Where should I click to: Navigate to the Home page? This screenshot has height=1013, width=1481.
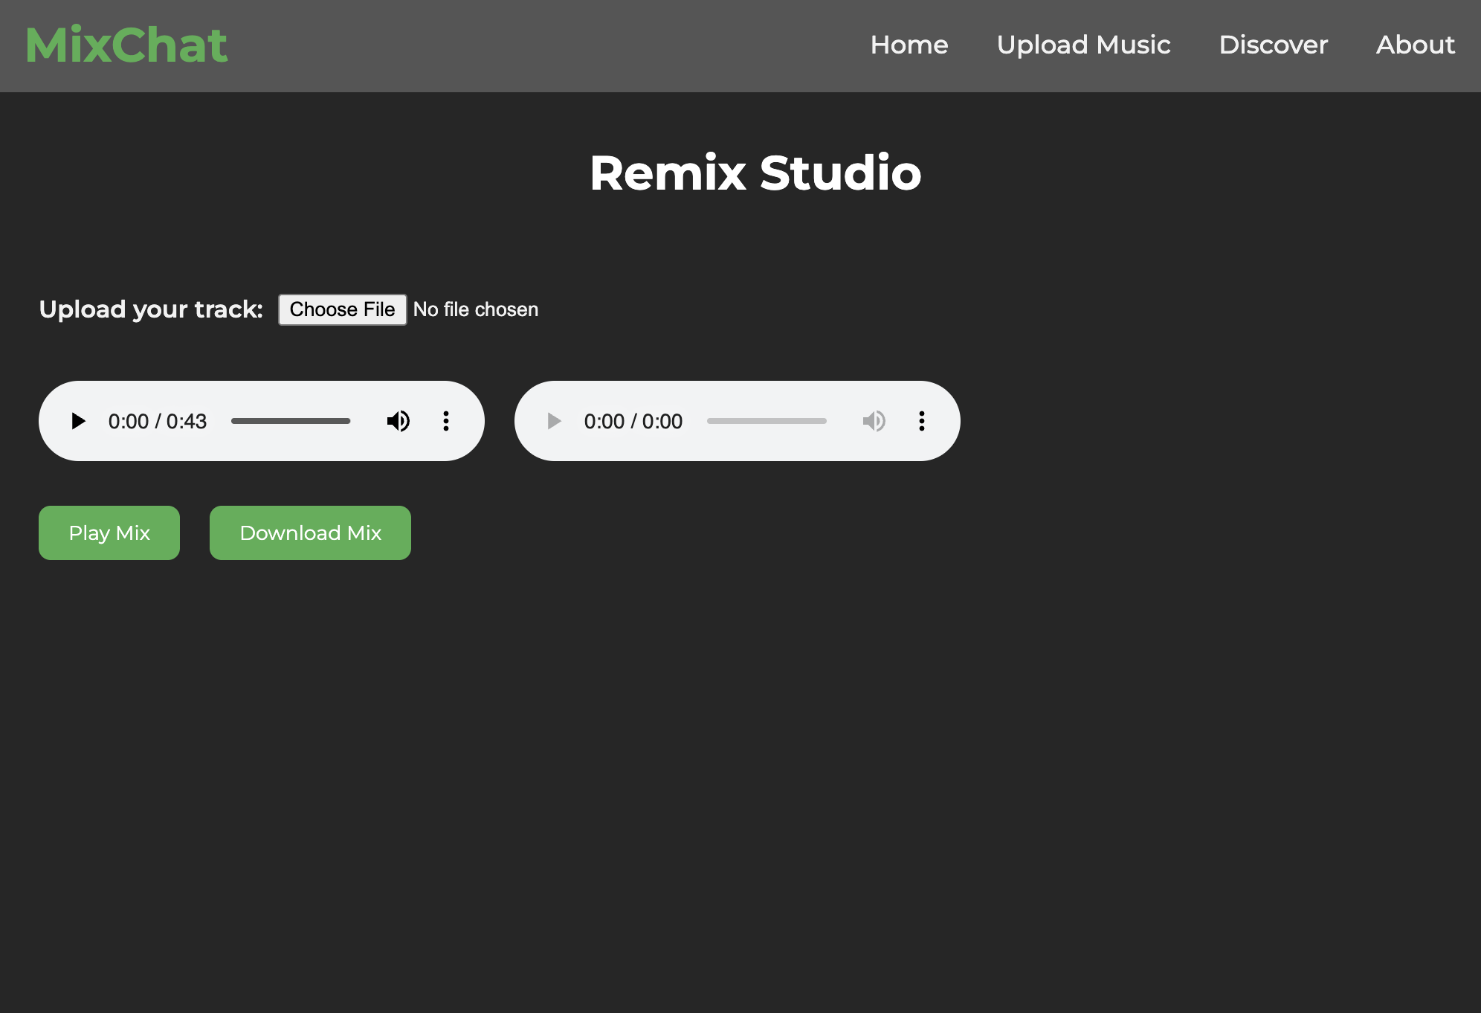909,45
